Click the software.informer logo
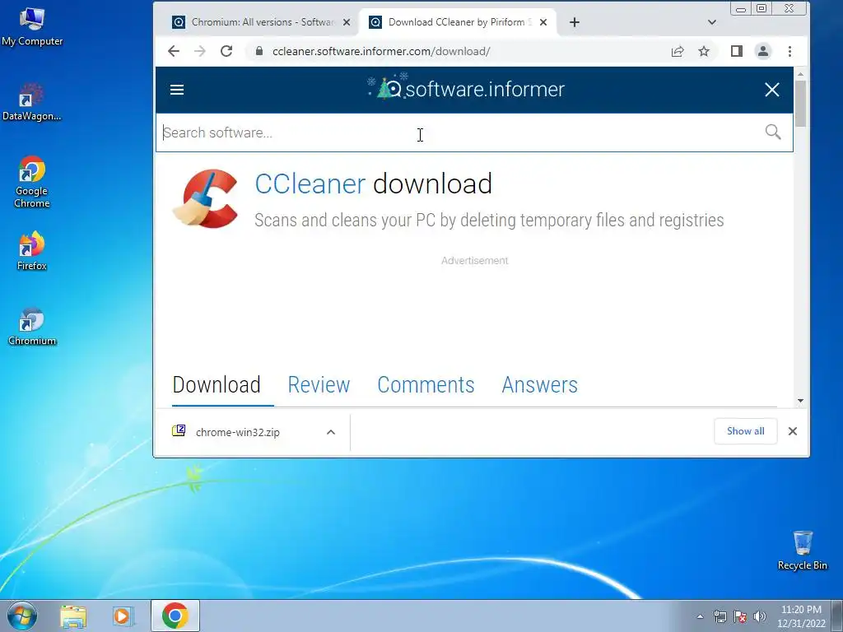Screen dimensions: 843x632 [466, 88]
